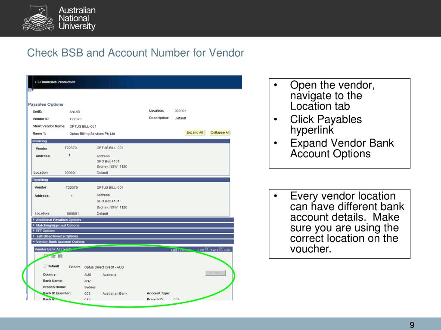Viewport: 441px width, 330px height.
Task: Select name Optus Billing Services Pty Ltd
Action: point(92,134)
